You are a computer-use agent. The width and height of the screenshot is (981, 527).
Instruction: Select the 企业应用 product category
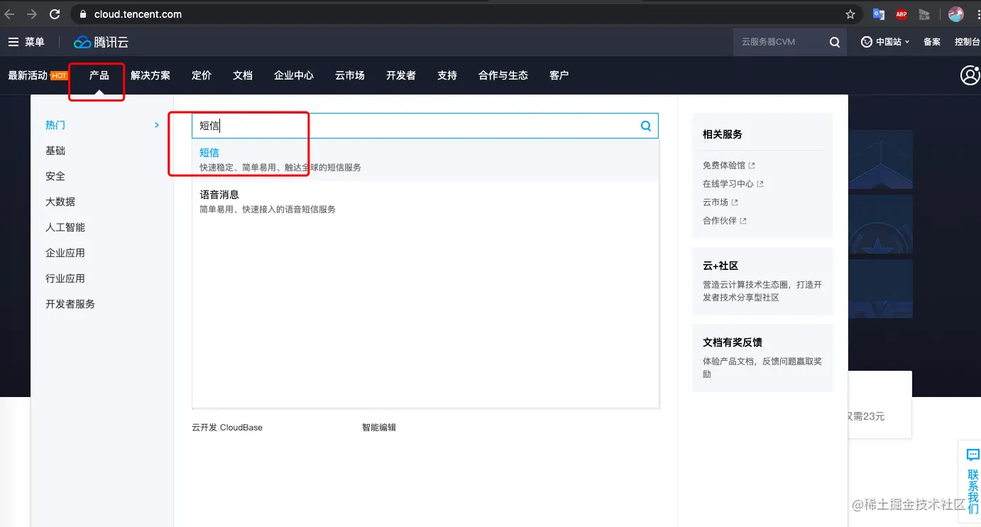65,253
